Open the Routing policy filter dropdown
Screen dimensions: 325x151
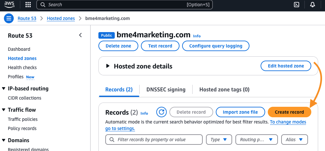(x=257, y=140)
